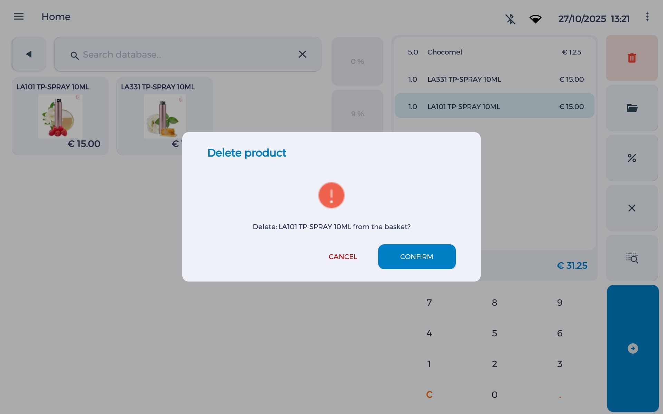This screenshot has width=663, height=414.
Task: Open the three-dot overflow menu
Action: pos(647,16)
